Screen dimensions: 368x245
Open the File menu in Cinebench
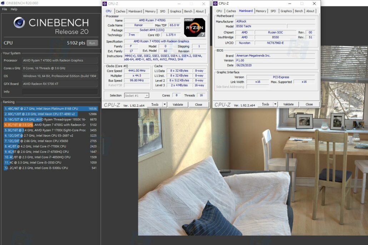pyautogui.click(x=4, y=9)
